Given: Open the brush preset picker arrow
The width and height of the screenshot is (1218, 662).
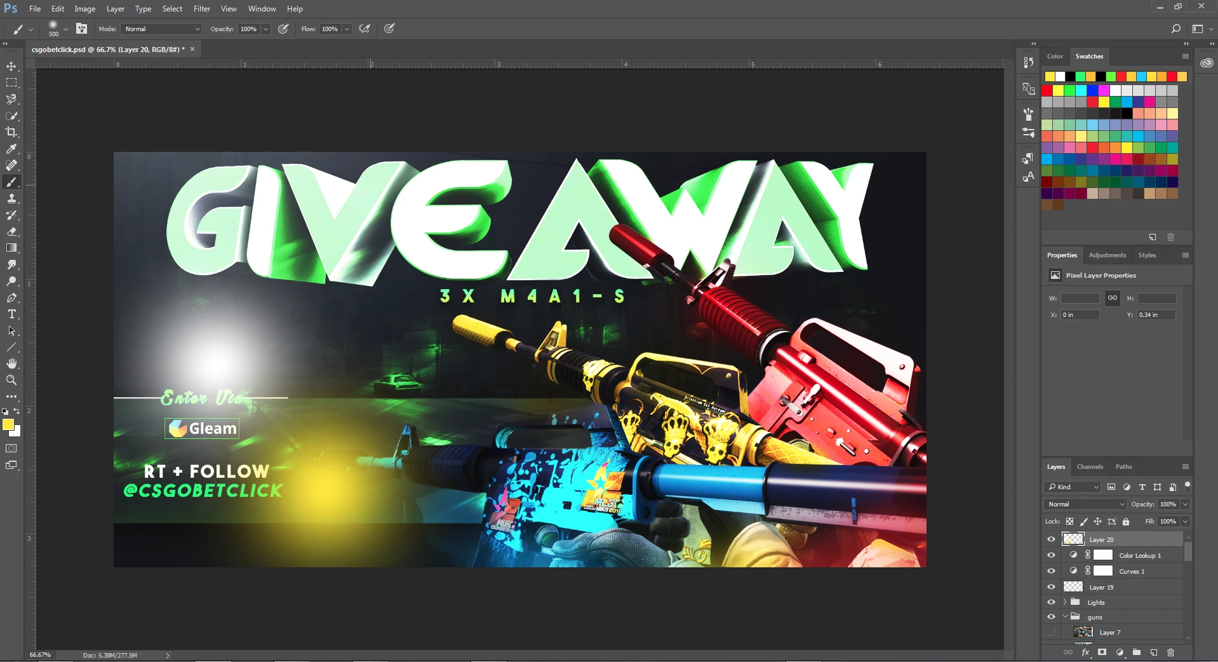Looking at the screenshot, I should coord(65,29).
